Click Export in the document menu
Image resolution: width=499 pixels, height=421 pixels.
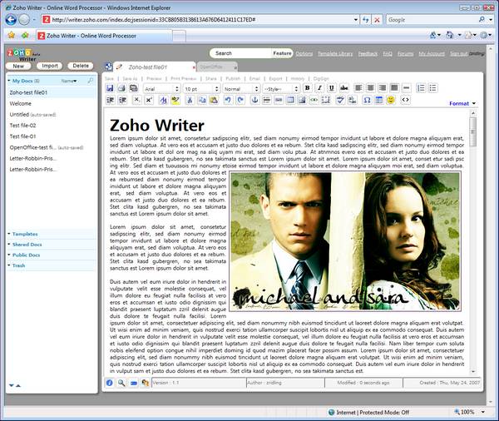pyautogui.click(x=275, y=79)
